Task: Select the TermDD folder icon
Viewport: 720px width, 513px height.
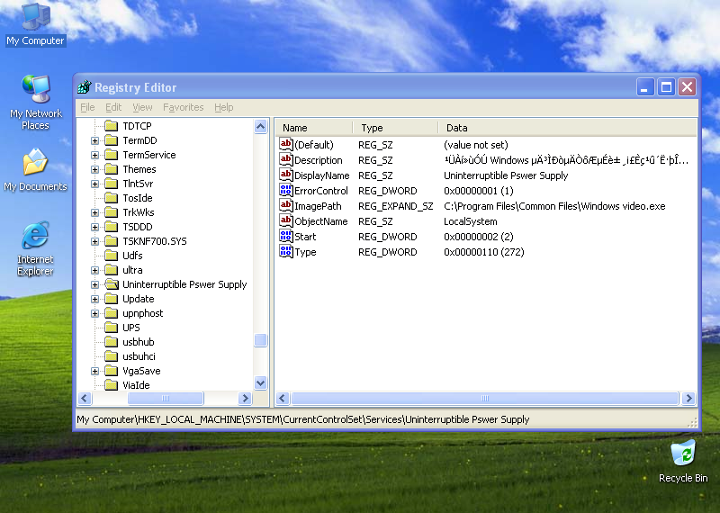Action: [111, 140]
